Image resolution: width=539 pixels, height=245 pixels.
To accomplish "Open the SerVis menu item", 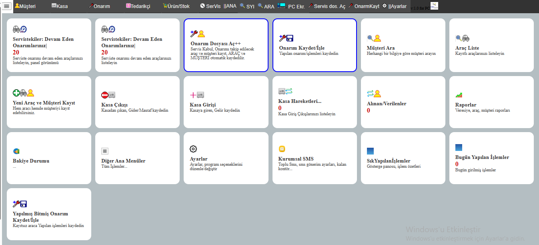I will [210, 6].
